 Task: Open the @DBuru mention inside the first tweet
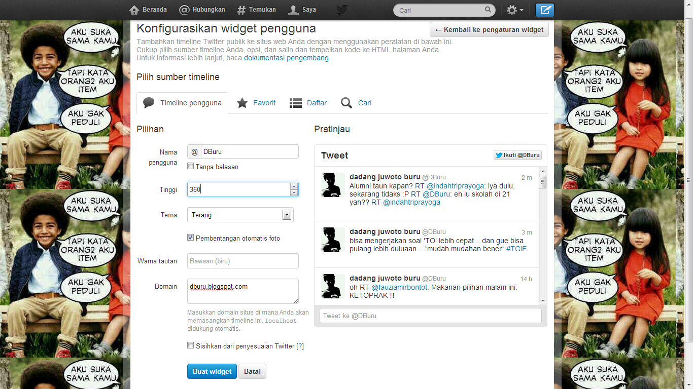click(x=436, y=194)
